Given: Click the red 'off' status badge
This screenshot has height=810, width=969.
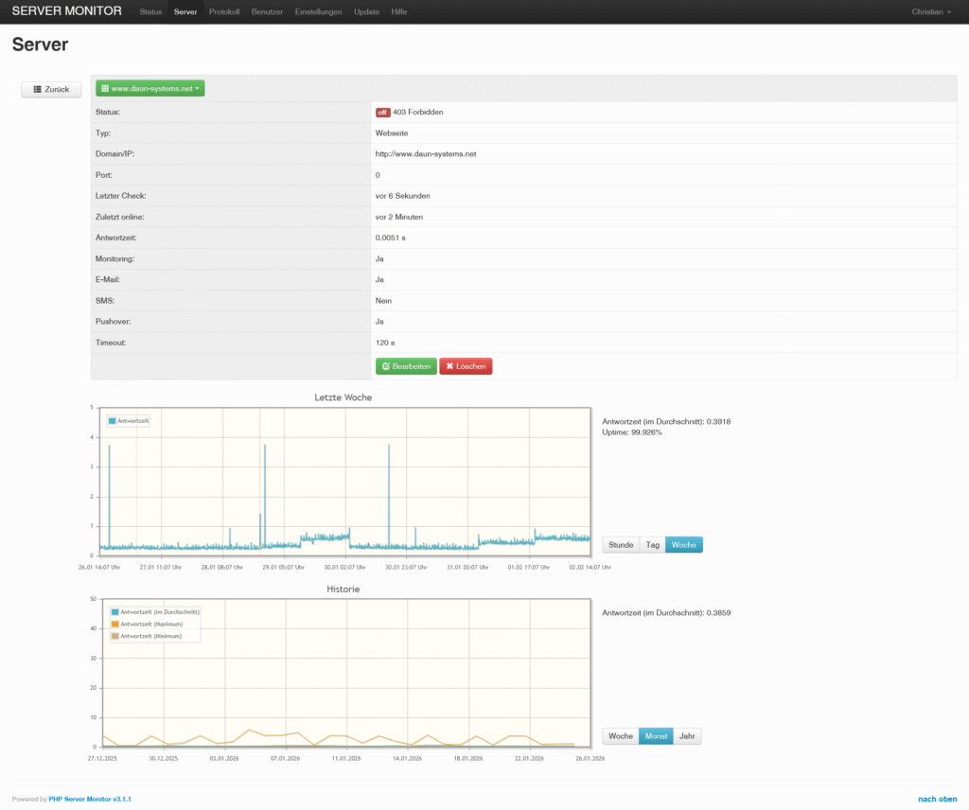Looking at the screenshot, I should [384, 112].
